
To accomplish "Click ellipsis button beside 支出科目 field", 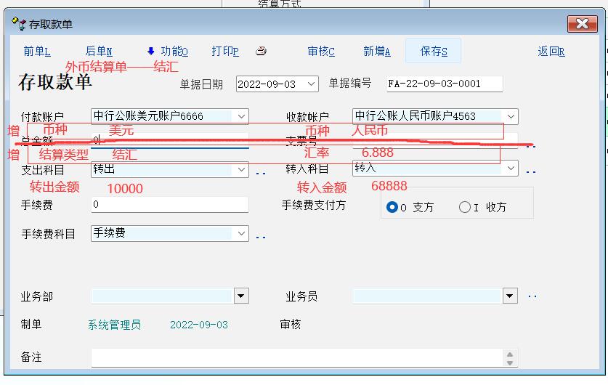I will (261, 173).
